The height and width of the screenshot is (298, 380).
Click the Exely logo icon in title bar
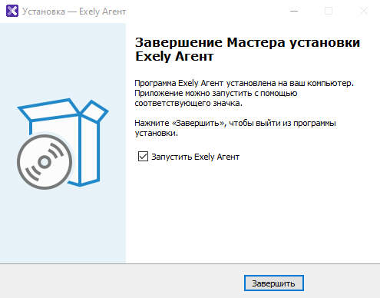(x=12, y=11)
